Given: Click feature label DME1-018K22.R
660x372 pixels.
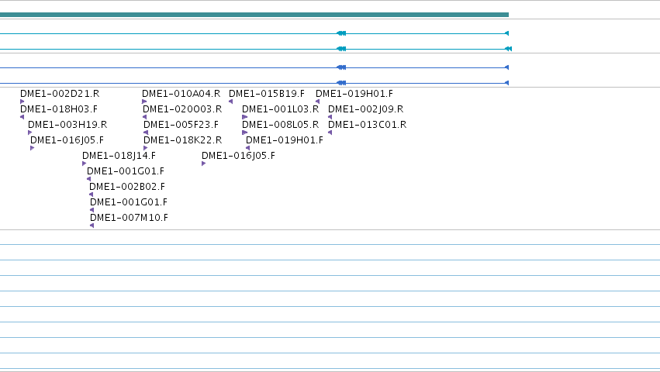Looking at the screenshot, I should coord(183,140).
